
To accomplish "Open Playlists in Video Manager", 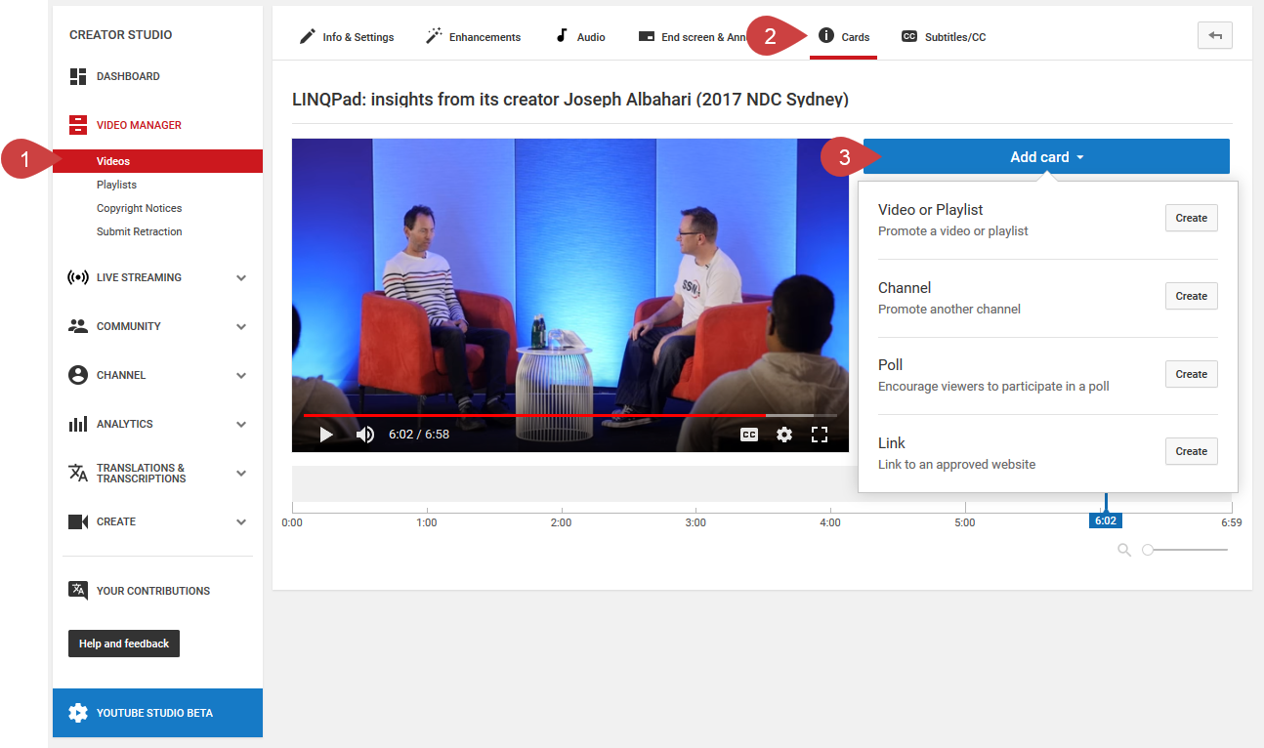I will [116, 185].
